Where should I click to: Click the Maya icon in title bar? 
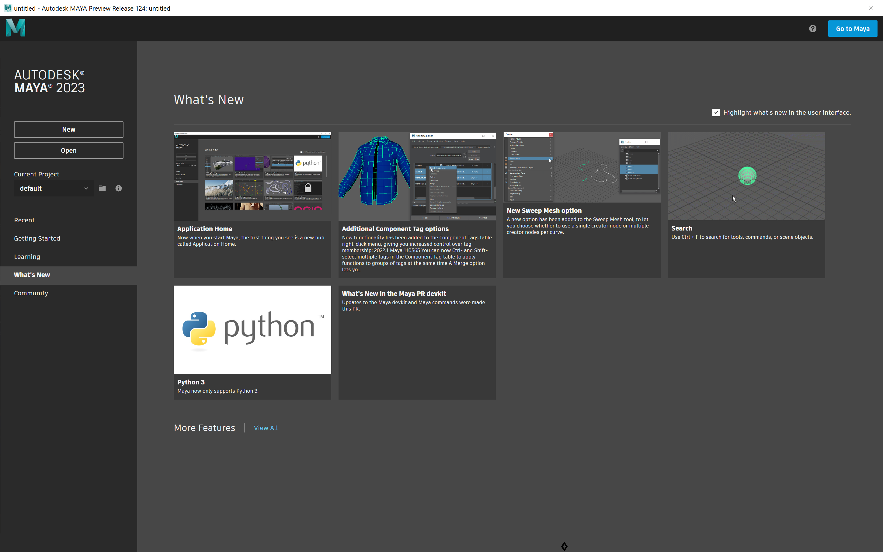(8, 8)
